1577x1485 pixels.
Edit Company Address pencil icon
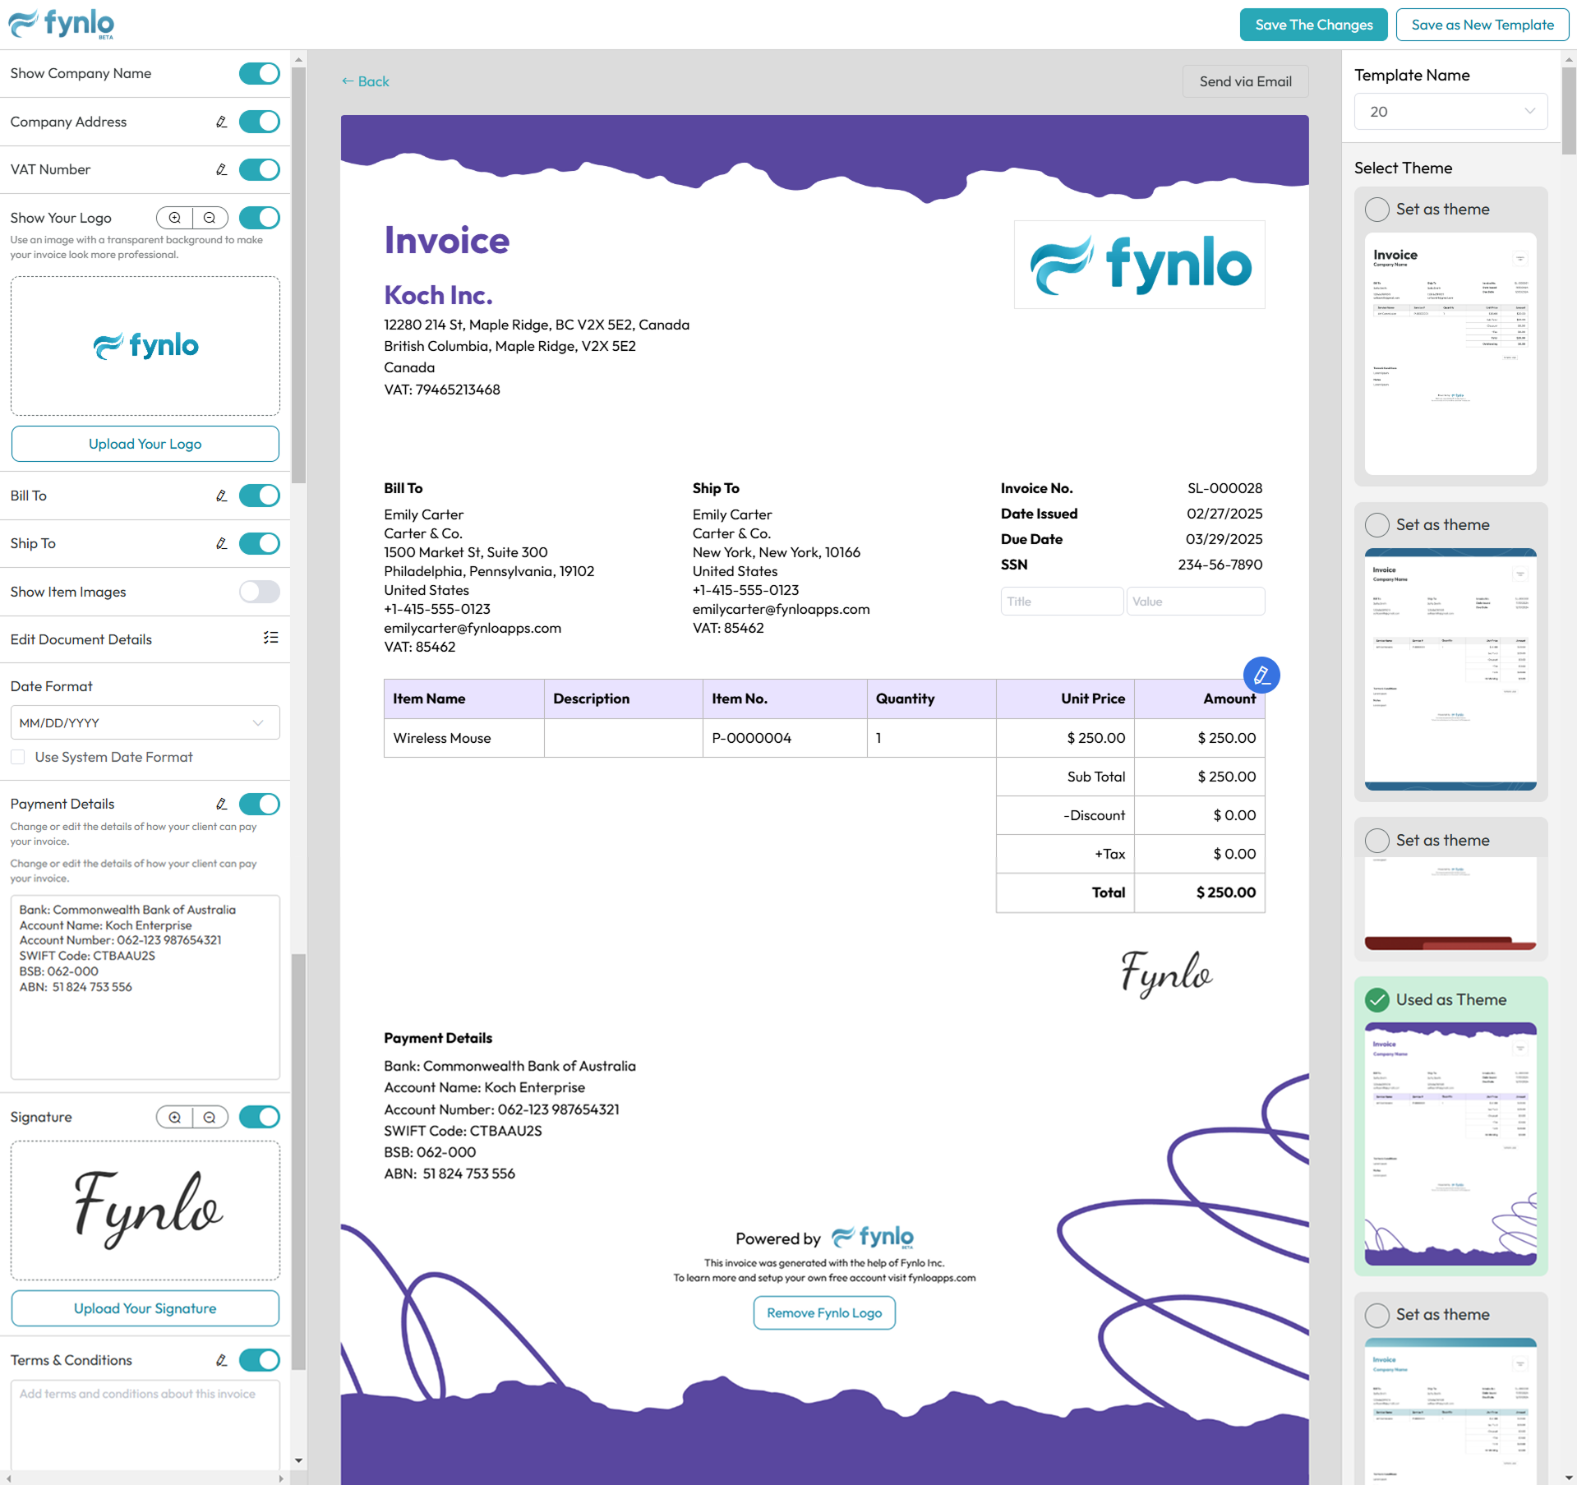[x=221, y=122]
